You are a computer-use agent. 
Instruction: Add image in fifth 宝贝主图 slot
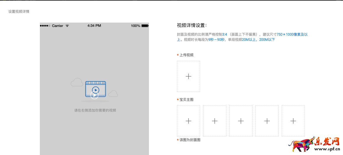tap(293, 121)
